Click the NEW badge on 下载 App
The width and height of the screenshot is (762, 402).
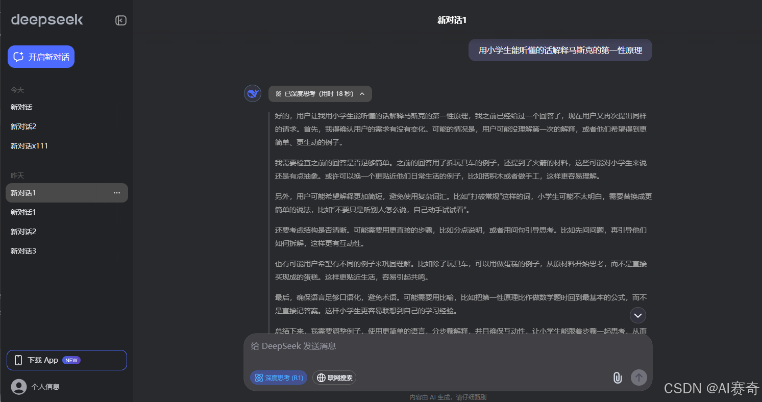tap(71, 360)
